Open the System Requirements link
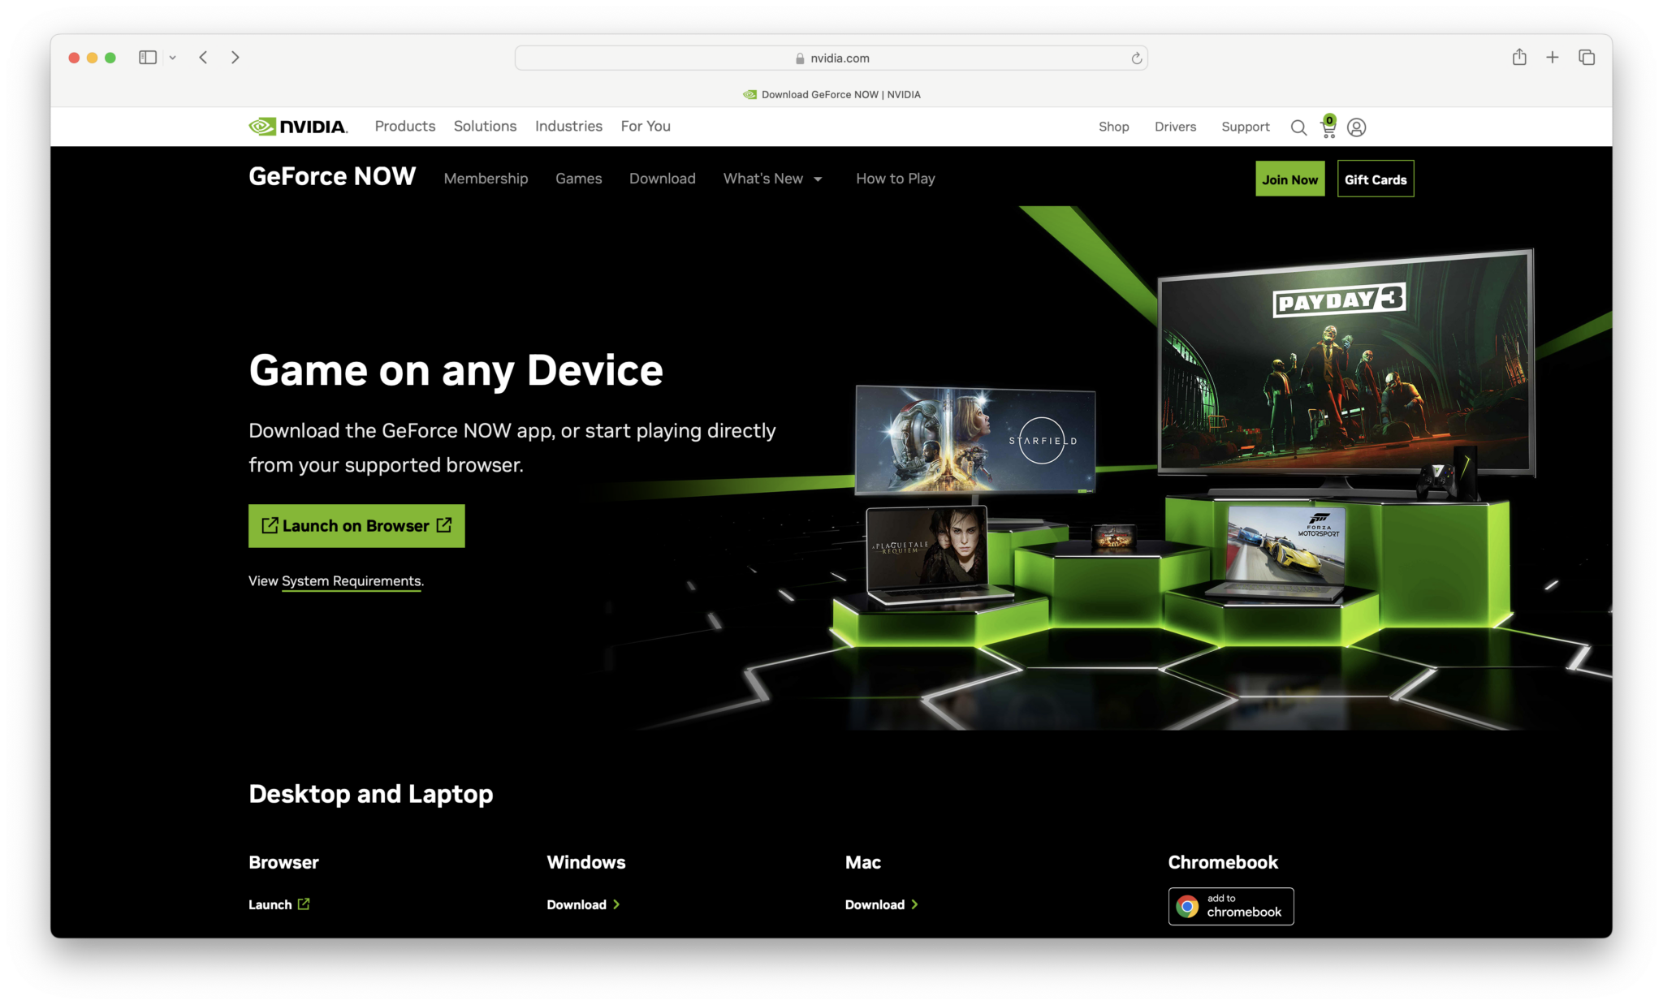 pos(351,581)
